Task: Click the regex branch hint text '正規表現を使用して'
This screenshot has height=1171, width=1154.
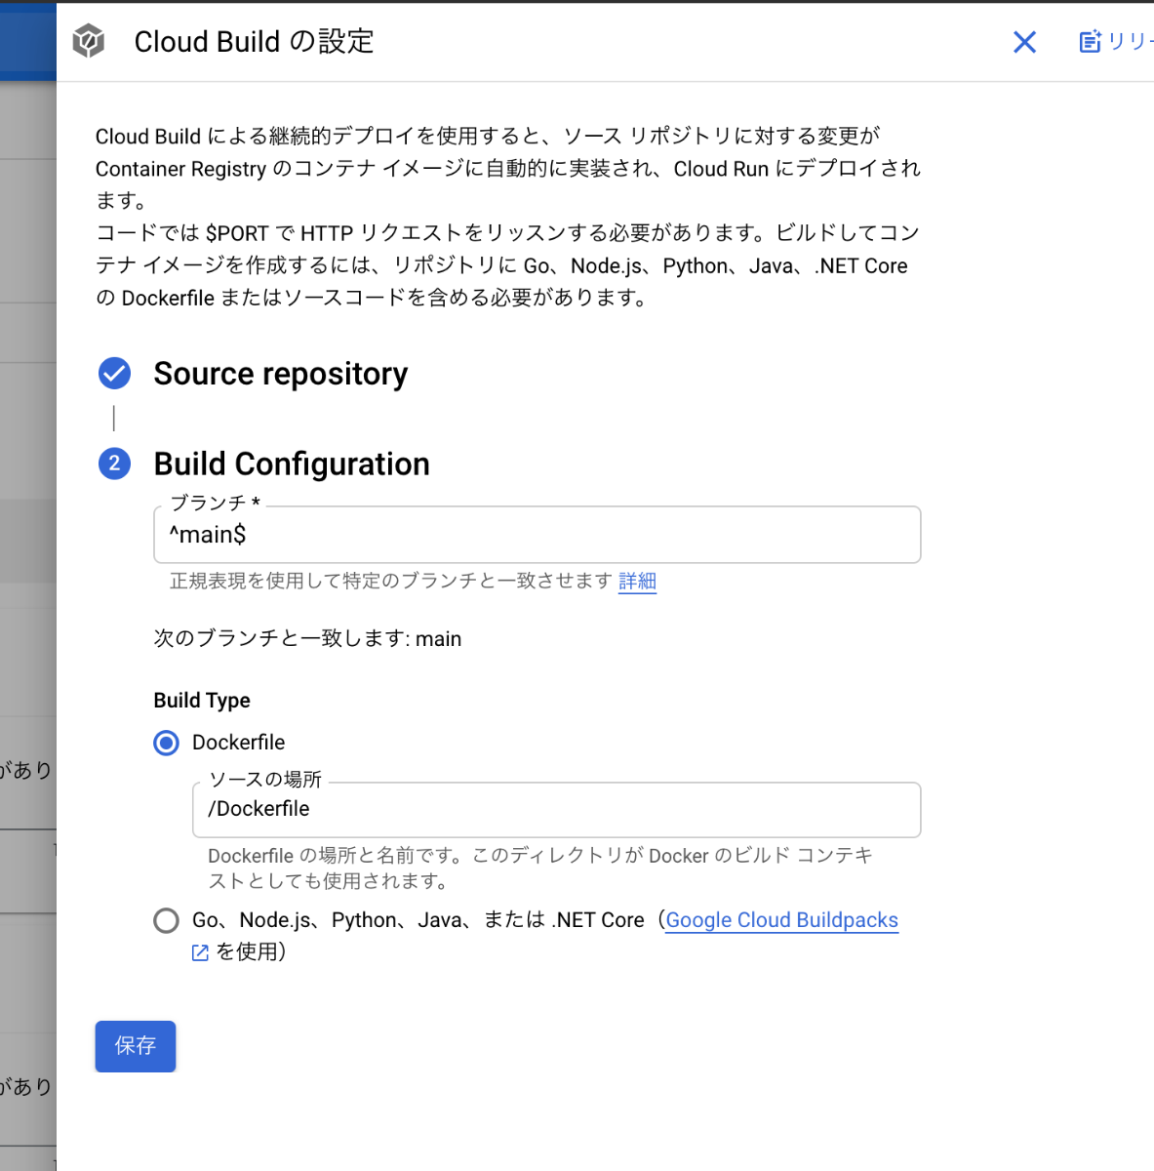Action: point(256,582)
